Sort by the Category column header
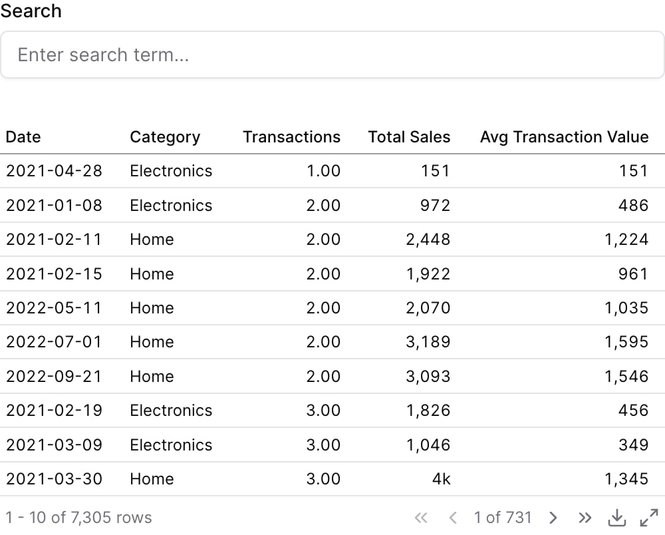This screenshot has height=535, width=665. pos(165,137)
